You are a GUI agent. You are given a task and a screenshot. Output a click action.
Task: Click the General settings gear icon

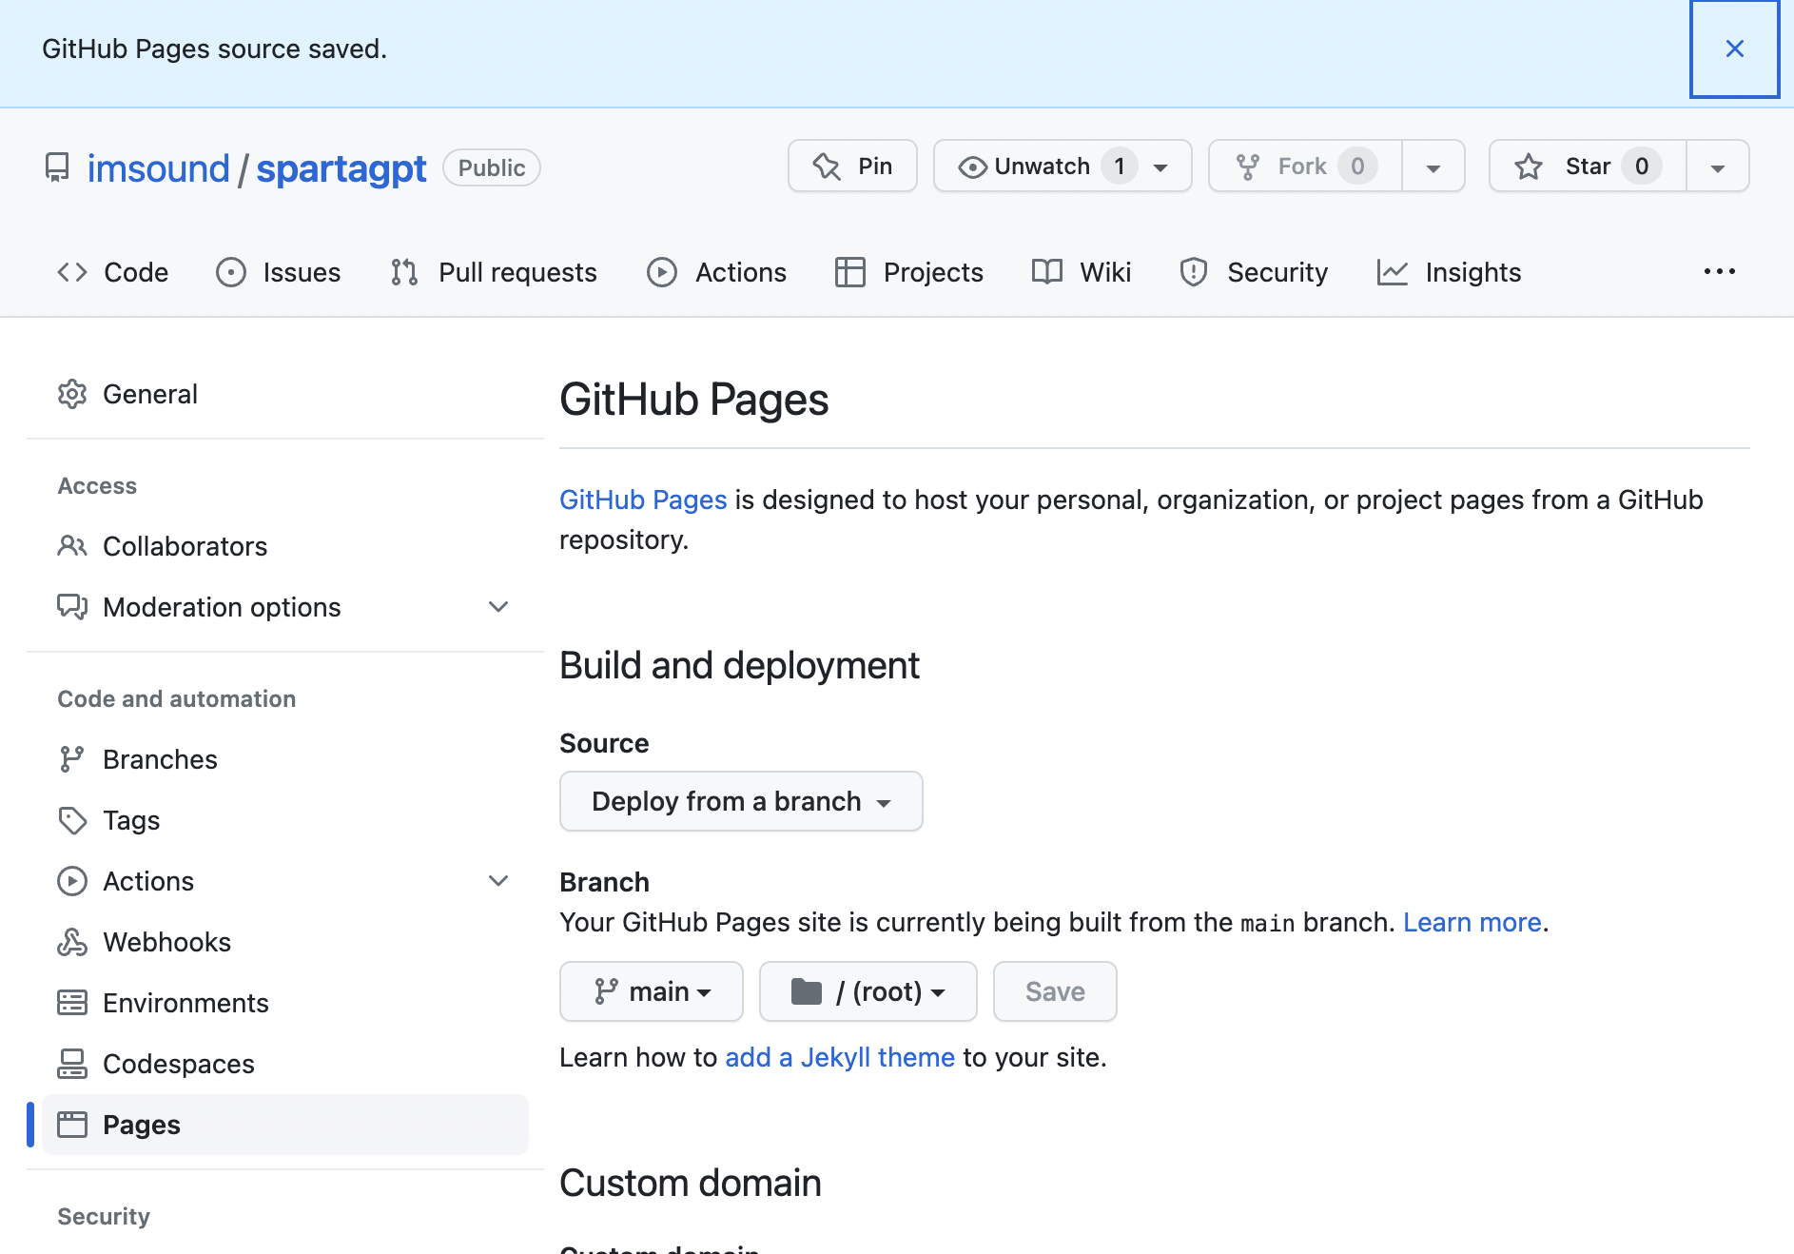click(72, 394)
